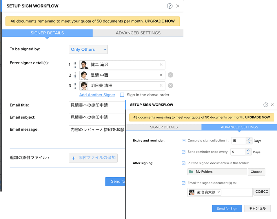Click CC/BCC button
This screenshot has height=219, width=277.
[x=262, y=192]
